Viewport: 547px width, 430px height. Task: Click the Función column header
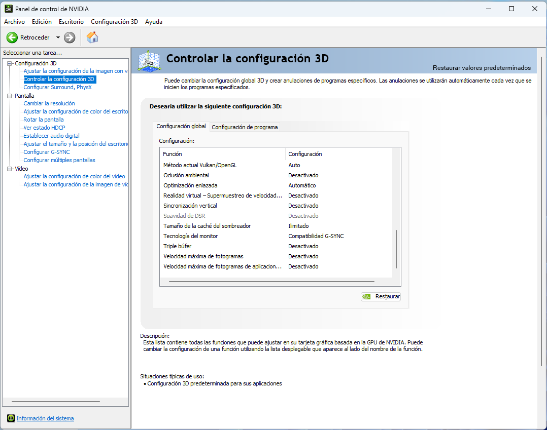click(x=223, y=154)
